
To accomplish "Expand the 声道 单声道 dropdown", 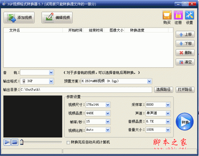I will click(168, 113).
